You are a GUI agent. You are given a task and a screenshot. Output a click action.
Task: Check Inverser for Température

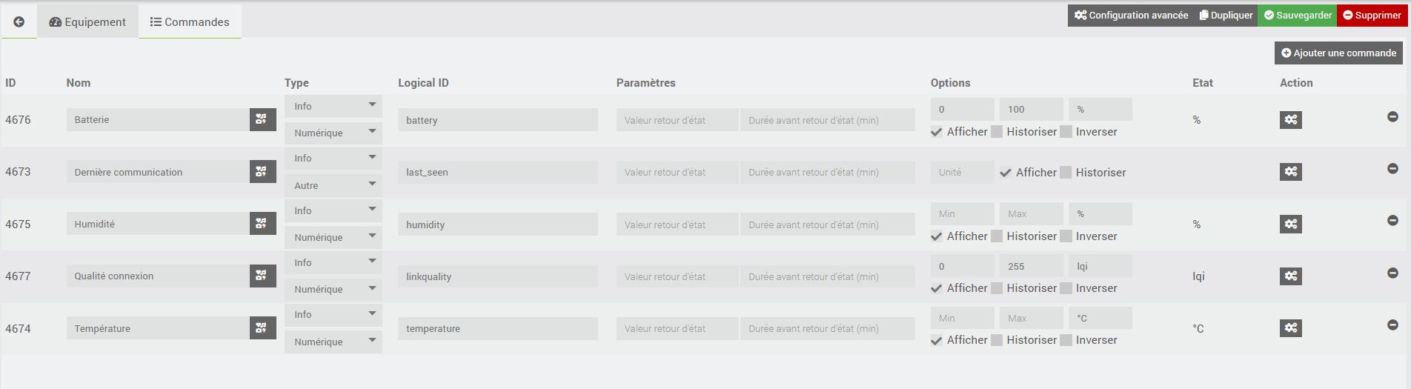(1066, 340)
